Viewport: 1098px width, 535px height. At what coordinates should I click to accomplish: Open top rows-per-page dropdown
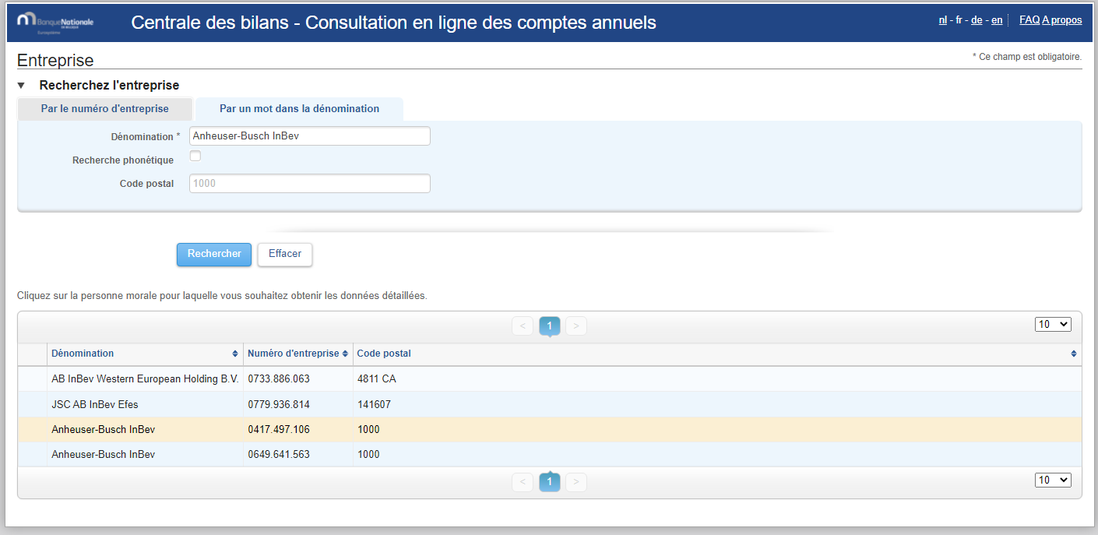coord(1053,324)
